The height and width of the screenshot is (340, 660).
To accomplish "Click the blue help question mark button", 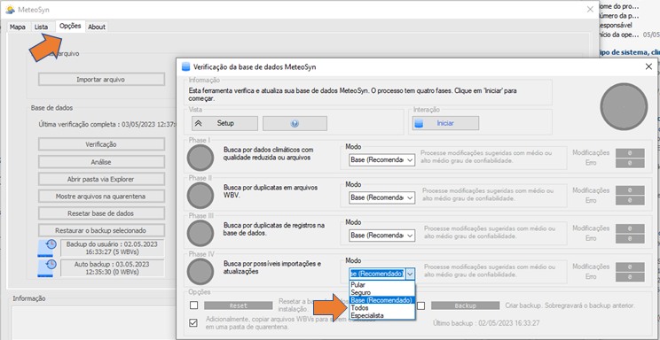I will tap(295, 124).
